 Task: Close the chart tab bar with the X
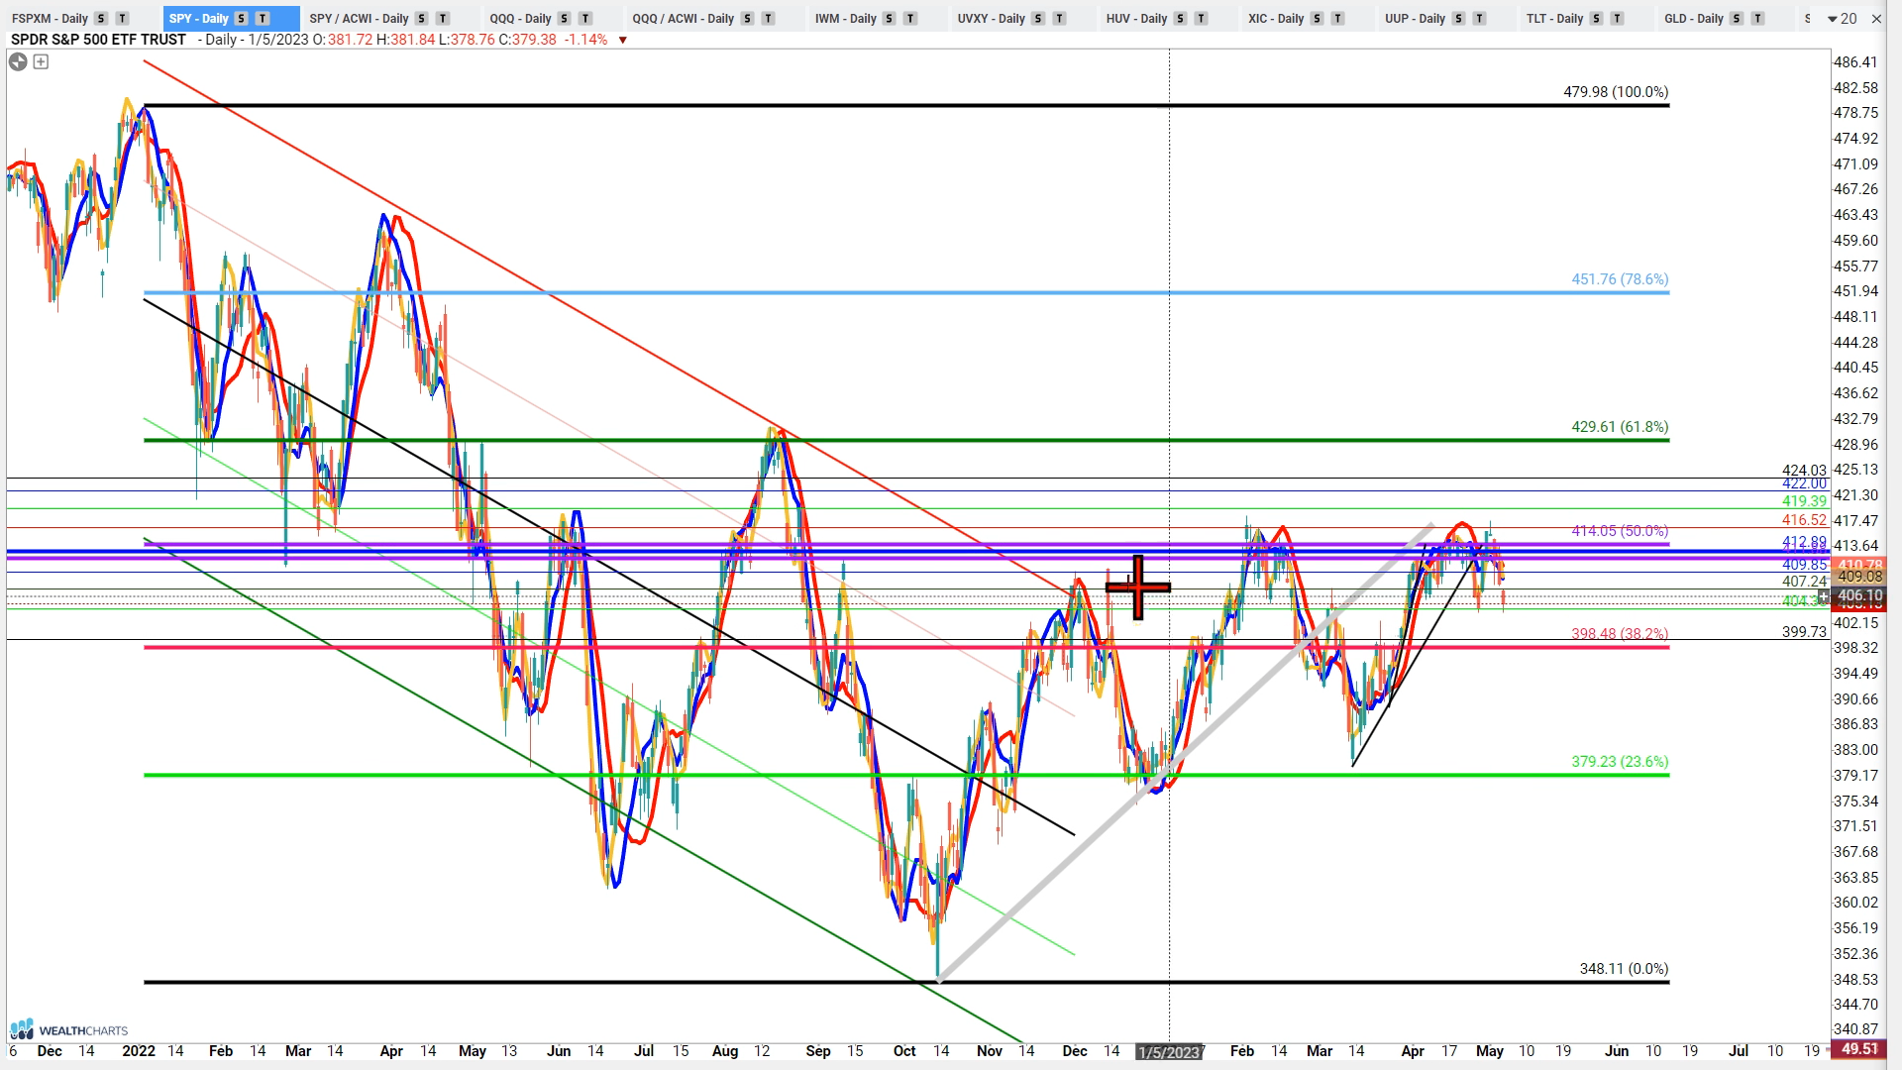(x=1876, y=19)
